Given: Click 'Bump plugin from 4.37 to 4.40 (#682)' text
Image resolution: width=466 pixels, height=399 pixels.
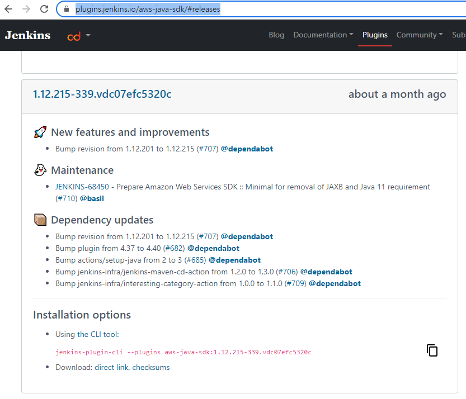Looking at the screenshot, I should 120,248.
